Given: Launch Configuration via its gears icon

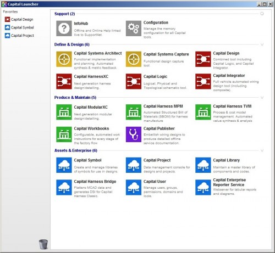Looking at the screenshot, I should (x=134, y=29).
